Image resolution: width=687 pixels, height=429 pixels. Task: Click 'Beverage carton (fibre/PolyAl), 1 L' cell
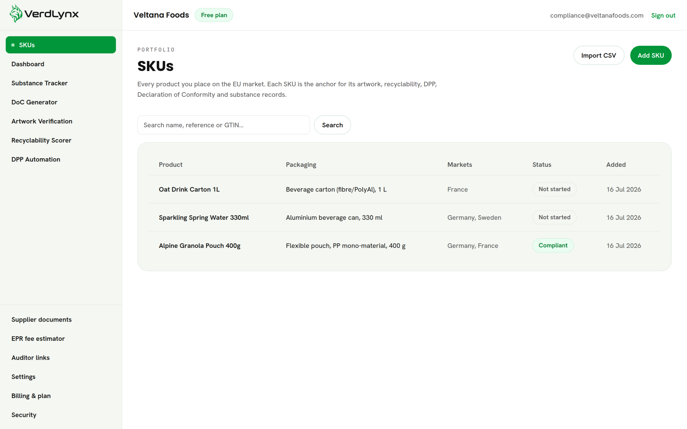click(336, 189)
